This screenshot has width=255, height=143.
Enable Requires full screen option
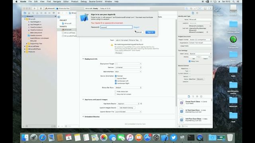point(116,94)
